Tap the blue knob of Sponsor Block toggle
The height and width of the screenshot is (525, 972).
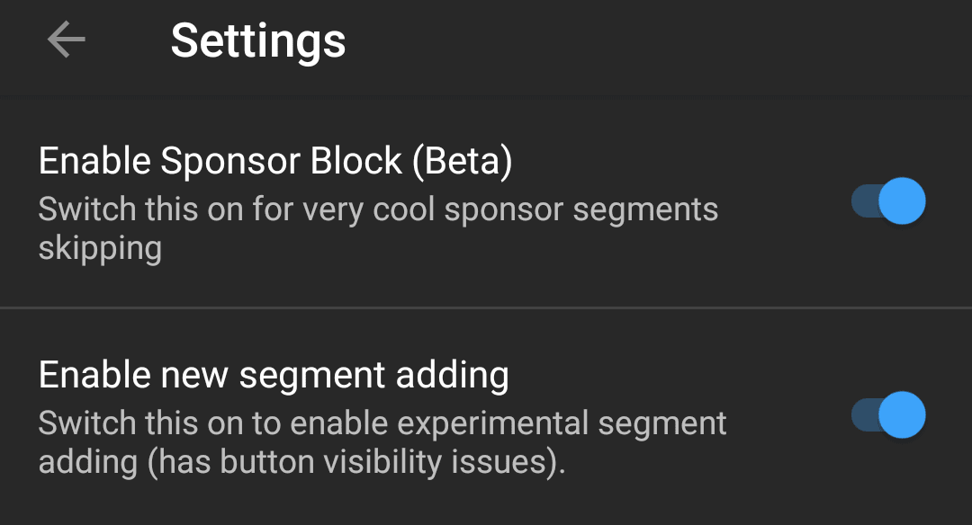pos(902,200)
